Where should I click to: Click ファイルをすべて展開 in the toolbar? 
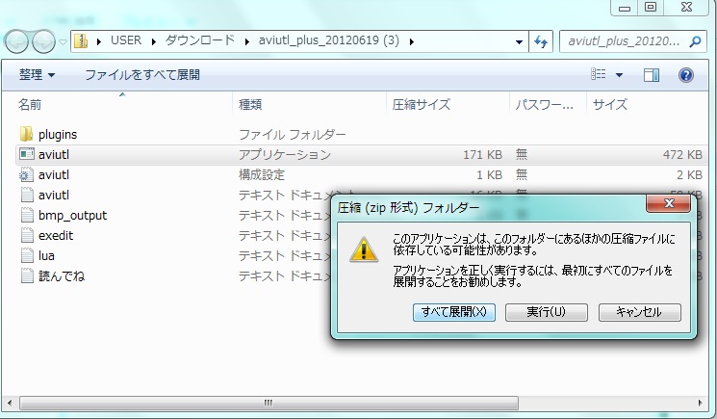pos(142,74)
